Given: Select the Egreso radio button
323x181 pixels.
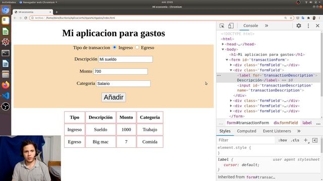Looking at the screenshot, I should 137,47.
